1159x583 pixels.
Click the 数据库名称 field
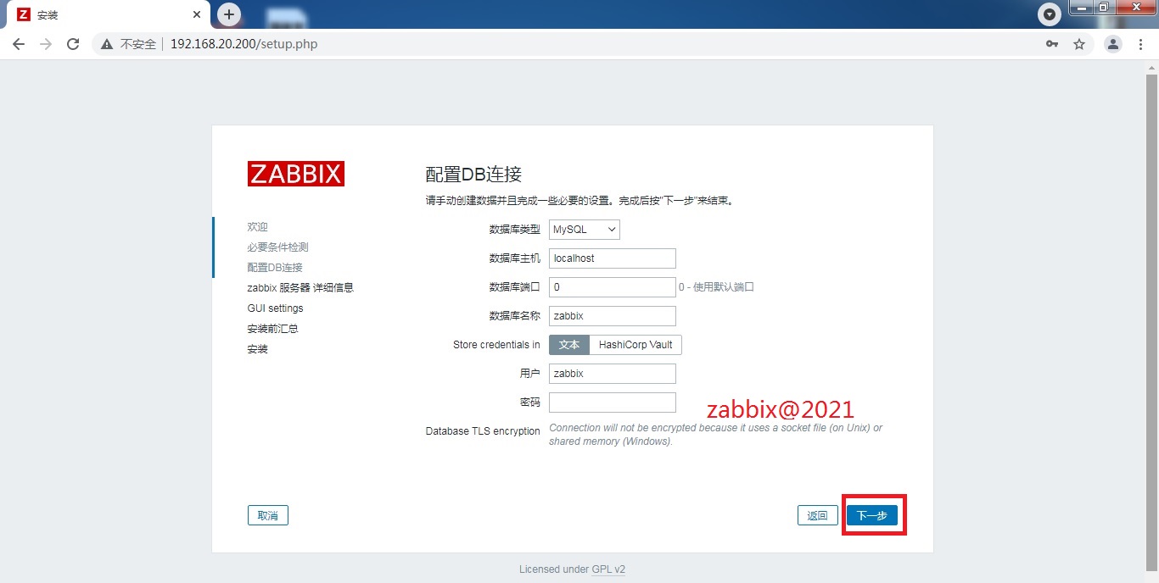[x=613, y=316]
